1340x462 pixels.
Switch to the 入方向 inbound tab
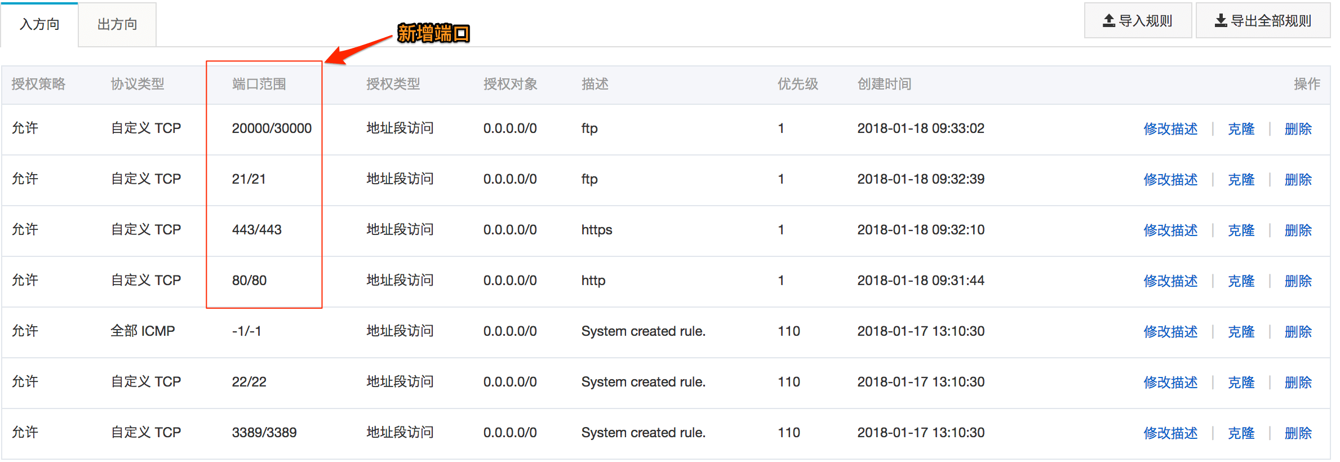tap(39, 24)
